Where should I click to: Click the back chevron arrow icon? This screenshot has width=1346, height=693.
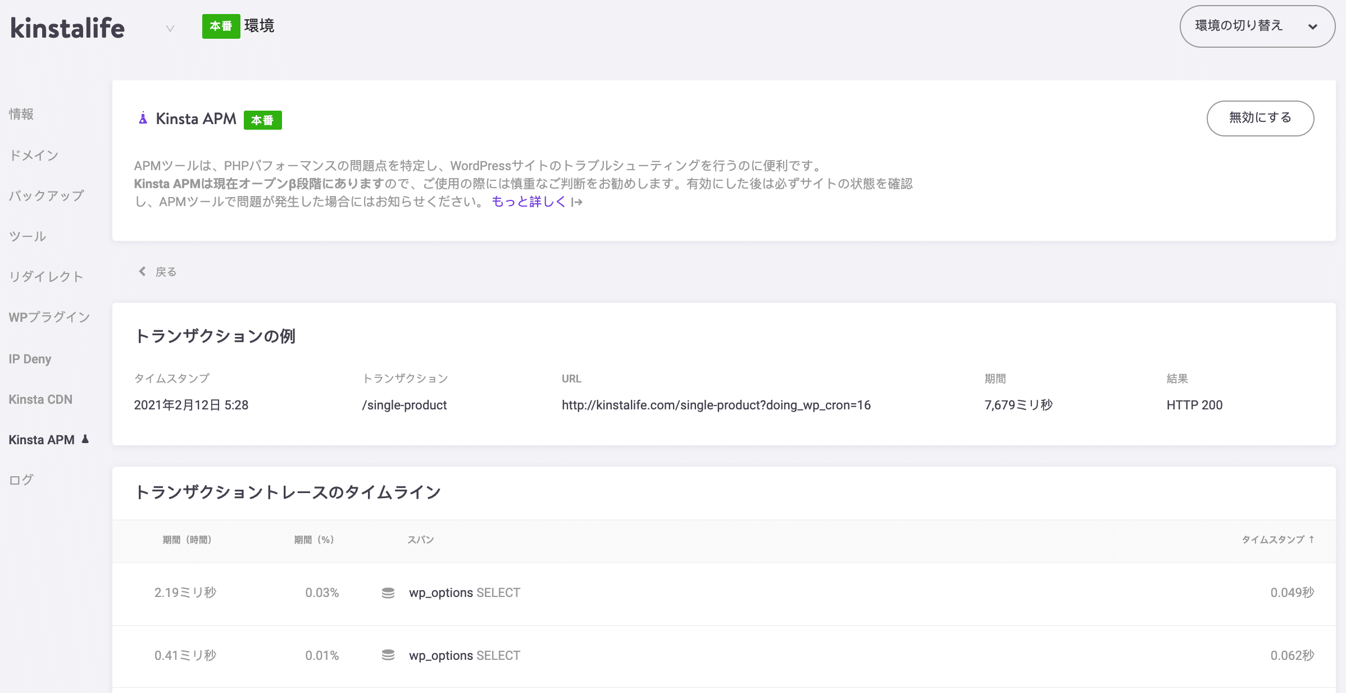142,271
